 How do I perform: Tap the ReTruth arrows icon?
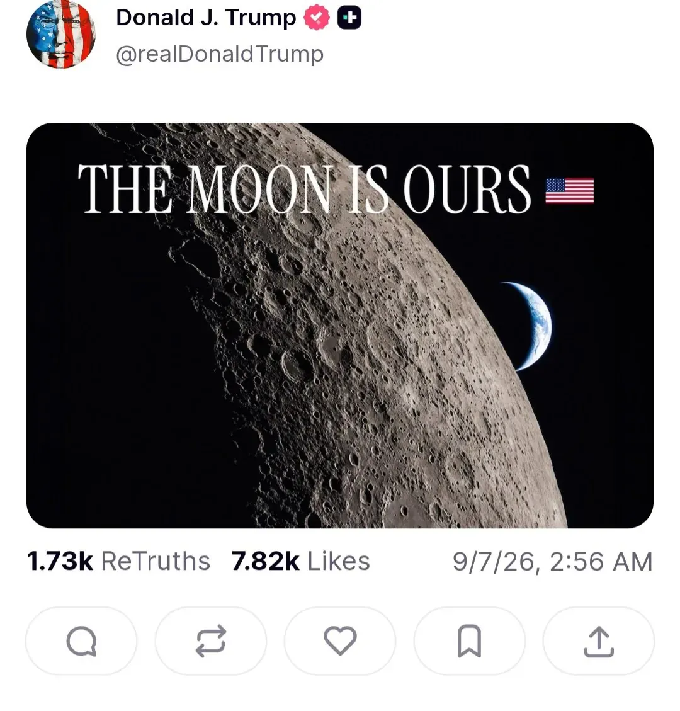211,640
